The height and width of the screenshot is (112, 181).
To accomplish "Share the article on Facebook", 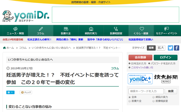I will [176, 48].
